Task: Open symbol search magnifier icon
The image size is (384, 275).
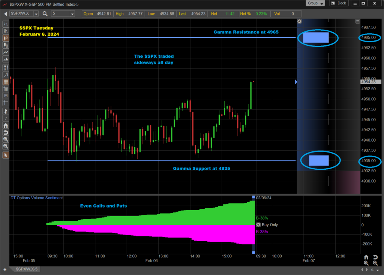Action: [x=45, y=14]
